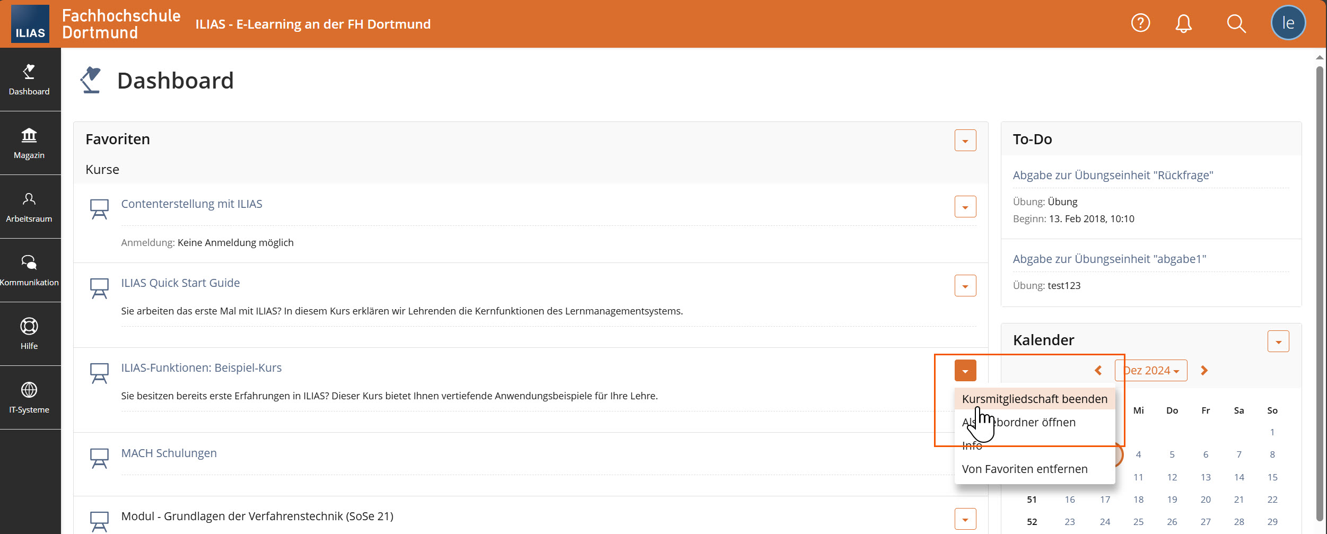Open the Dashboard from the sidebar
Image resolution: width=1327 pixels, height=534 pixels.
tap(29, 80)
